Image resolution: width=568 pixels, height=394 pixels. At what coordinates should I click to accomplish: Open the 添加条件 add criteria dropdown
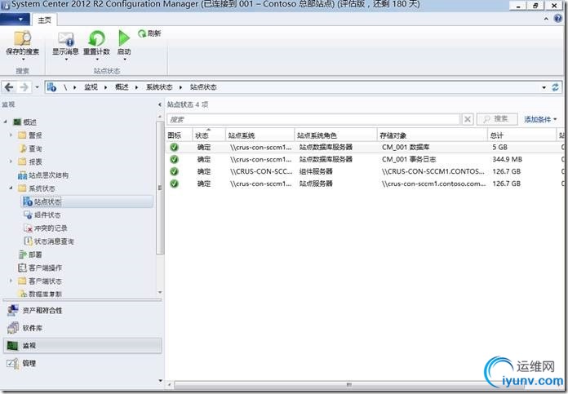coord(540,119)
